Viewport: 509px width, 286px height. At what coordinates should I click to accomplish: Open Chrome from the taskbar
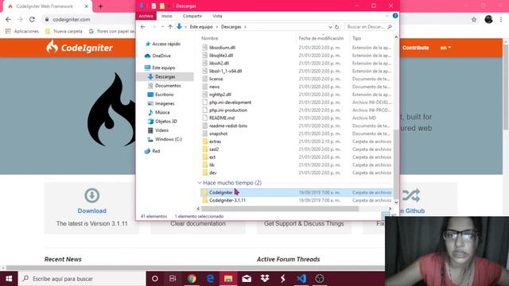(x=192, y=279)
